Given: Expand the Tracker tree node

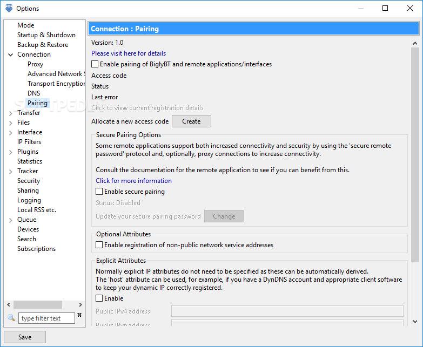Looking at the screenshot, I should (x=10, y=172).
